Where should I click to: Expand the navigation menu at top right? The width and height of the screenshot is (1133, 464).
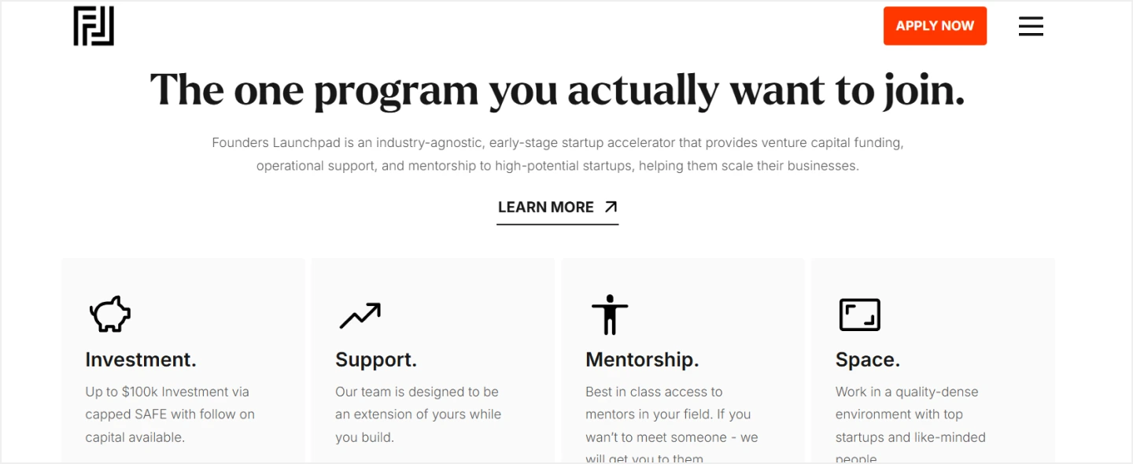(x=1031, y=26)
